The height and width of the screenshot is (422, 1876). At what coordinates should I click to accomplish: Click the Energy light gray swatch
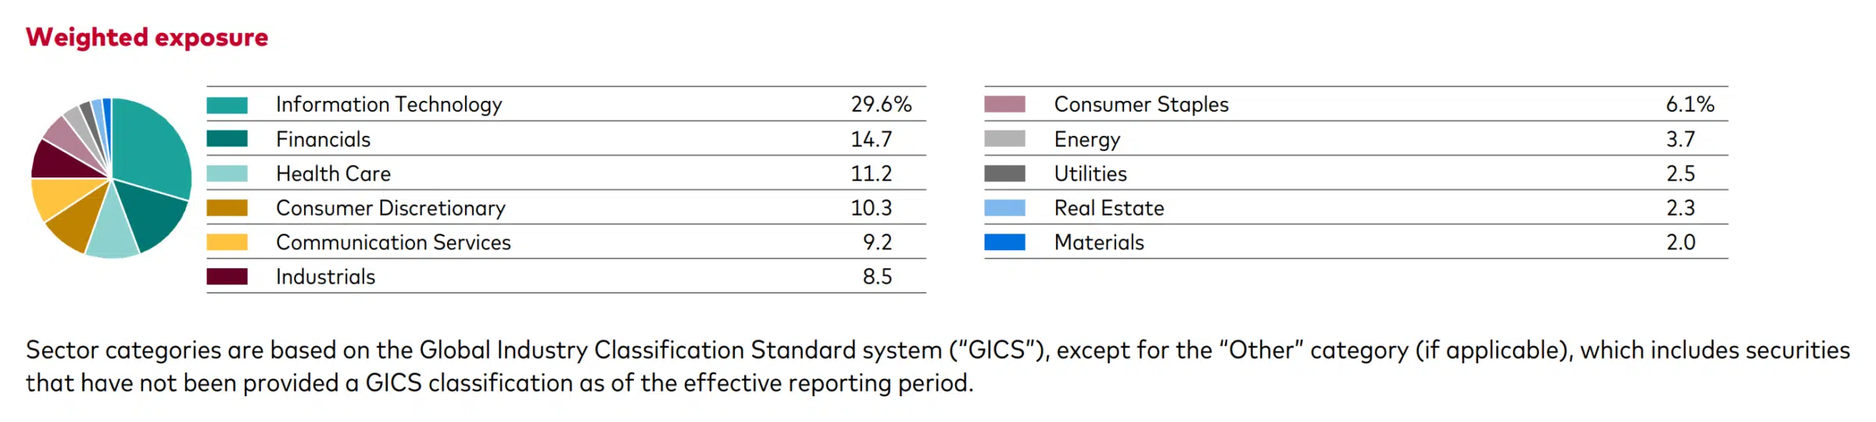(x=1004, y=139)
